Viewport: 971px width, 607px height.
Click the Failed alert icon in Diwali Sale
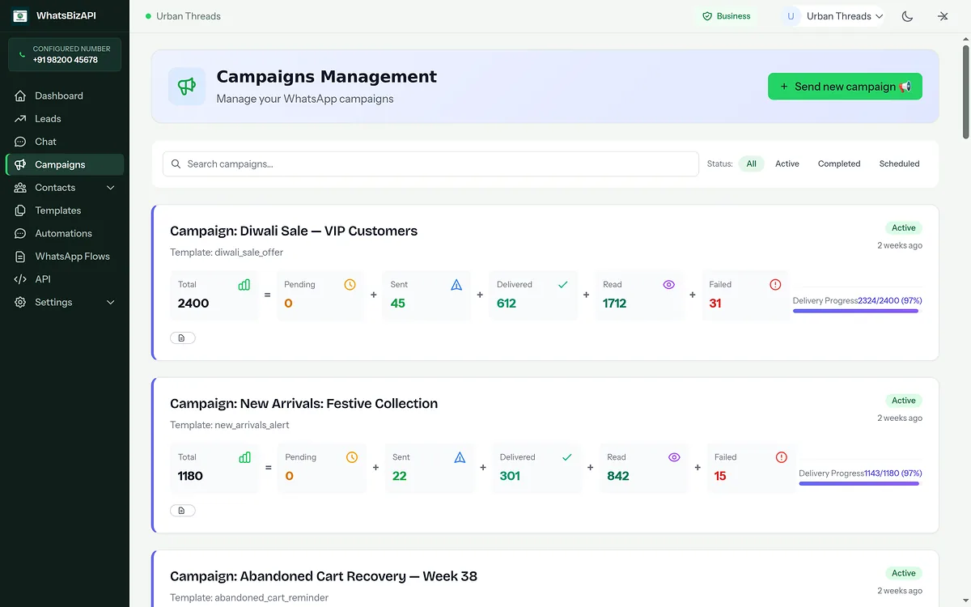(x=775, y=285)
